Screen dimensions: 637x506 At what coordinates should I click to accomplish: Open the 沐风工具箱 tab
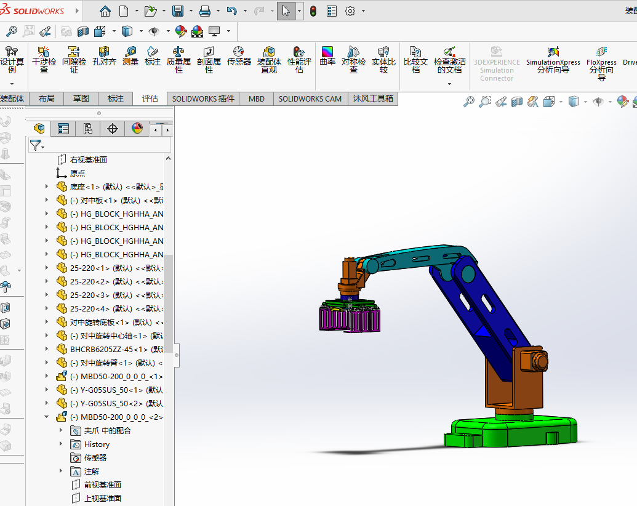(373, 98)
